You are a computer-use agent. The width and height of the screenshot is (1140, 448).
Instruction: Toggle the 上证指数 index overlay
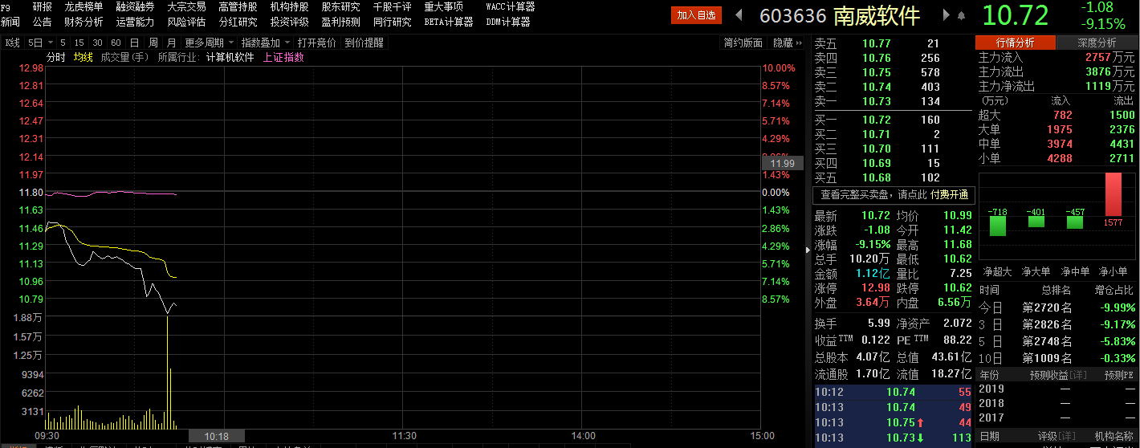pos(283,57)
